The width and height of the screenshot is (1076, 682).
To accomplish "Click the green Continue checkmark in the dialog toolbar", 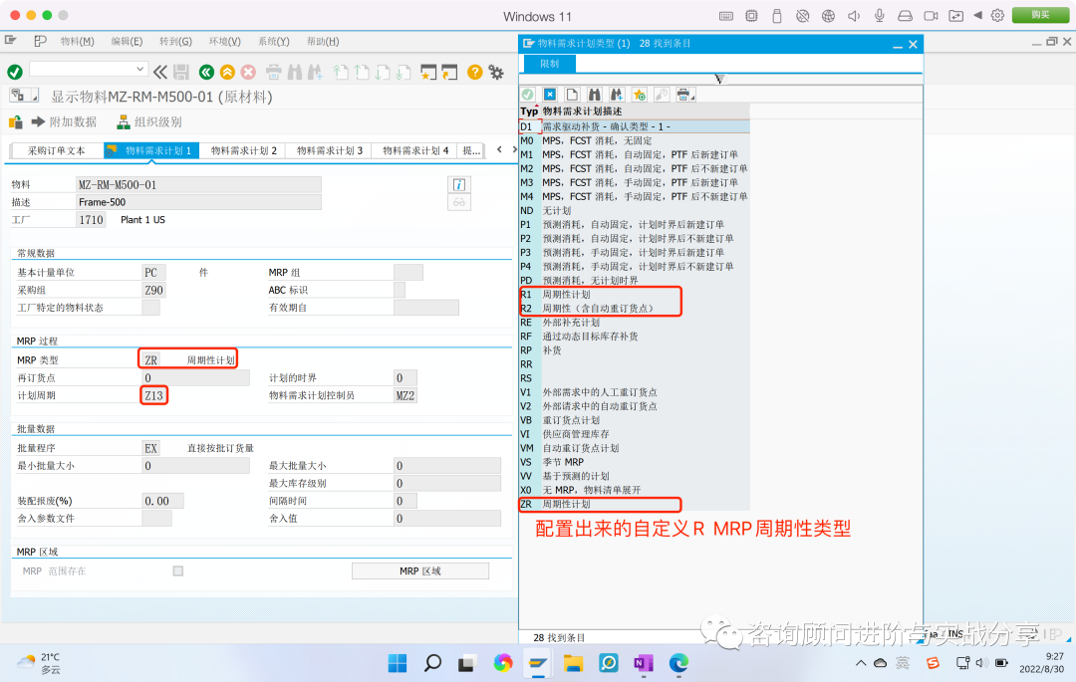I will click(526, 94).
